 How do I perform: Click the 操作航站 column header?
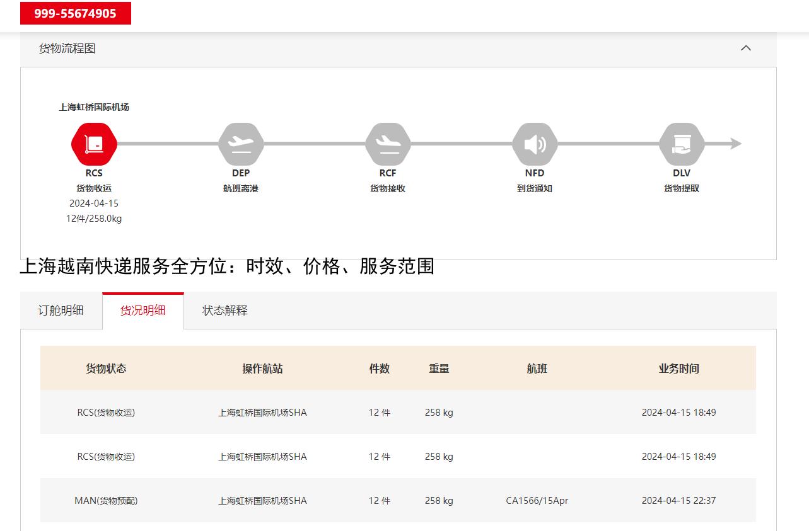click(x=262, y=368)
